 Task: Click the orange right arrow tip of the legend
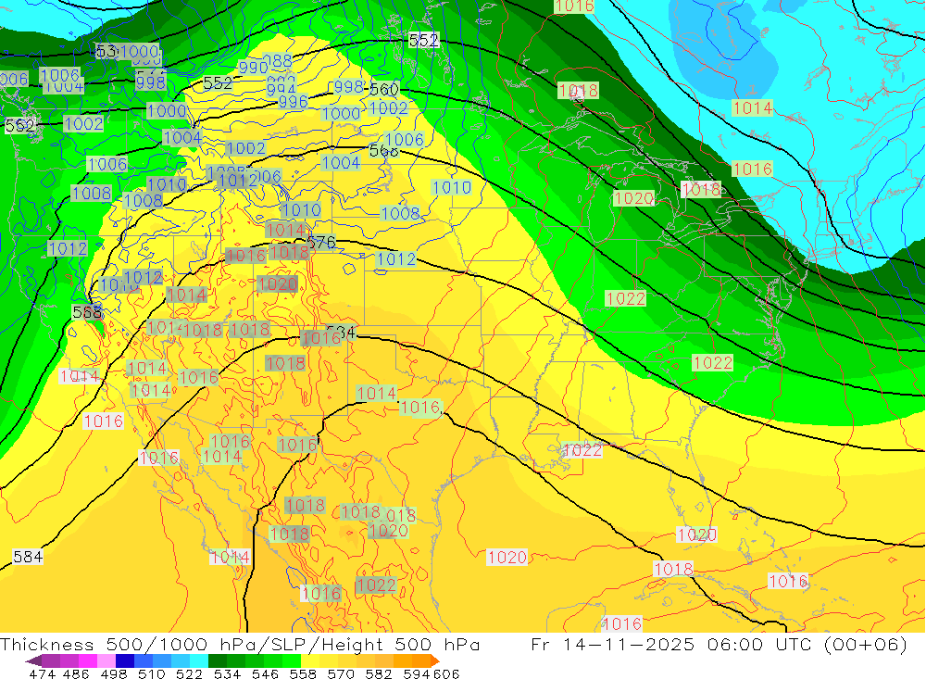coord(434,660)
